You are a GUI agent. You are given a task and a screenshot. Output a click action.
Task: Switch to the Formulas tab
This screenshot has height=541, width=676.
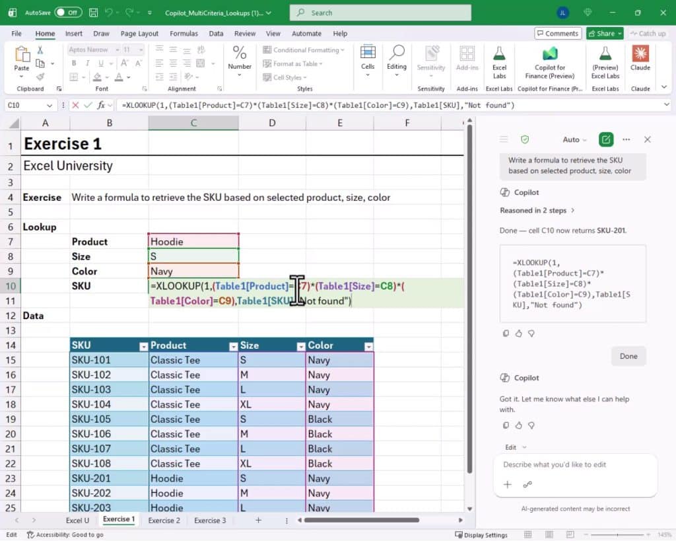pos(184,33)
